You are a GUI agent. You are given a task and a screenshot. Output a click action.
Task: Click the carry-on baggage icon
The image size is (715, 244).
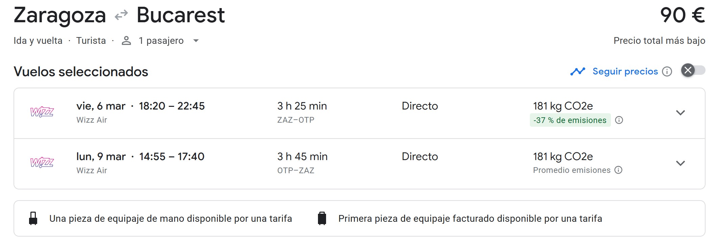(x=33, y=218)
